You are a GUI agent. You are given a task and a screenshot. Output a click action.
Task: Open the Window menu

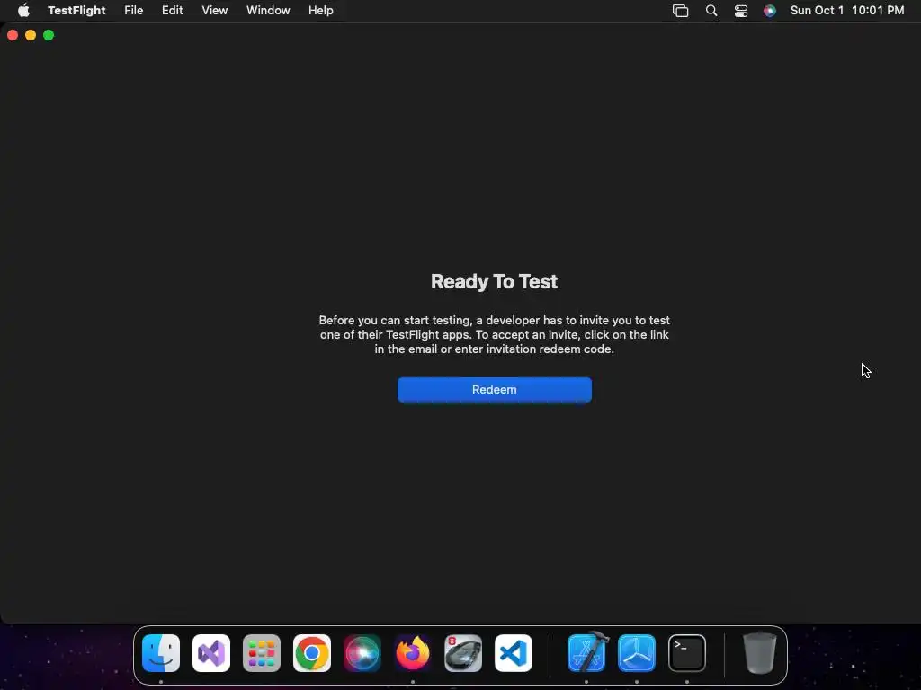[x=268, y=11]
